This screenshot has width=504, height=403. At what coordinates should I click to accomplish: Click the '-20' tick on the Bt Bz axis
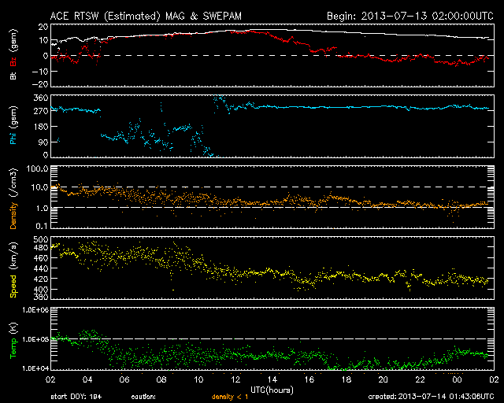pos(40,84)
